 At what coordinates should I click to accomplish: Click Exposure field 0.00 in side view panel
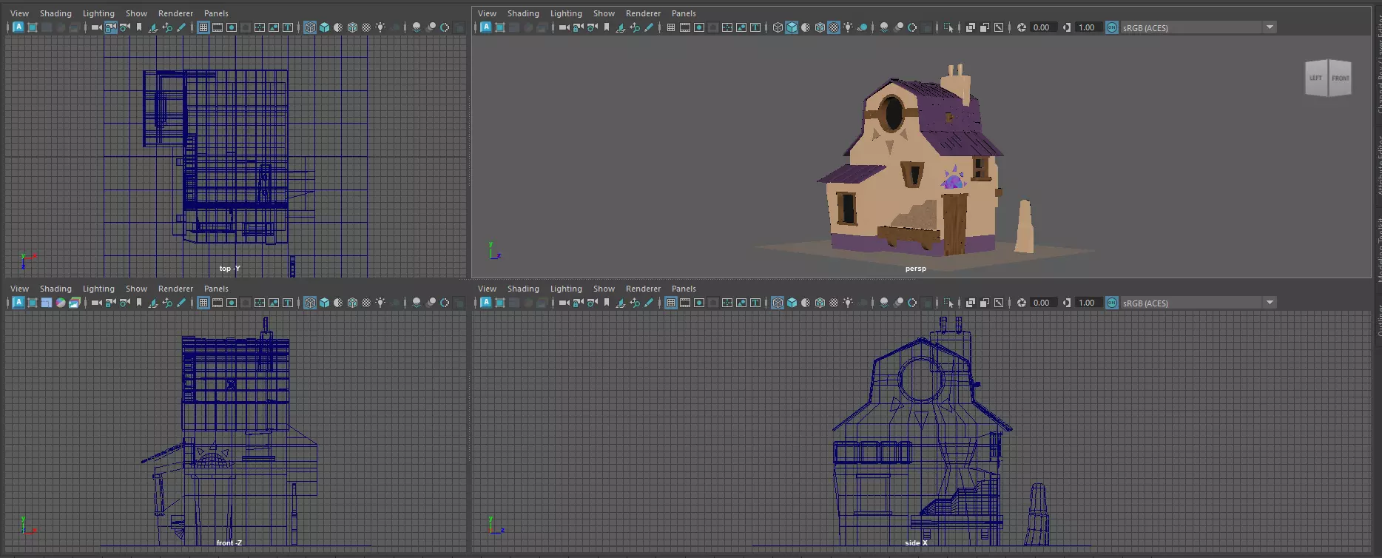pos(1043,303)
